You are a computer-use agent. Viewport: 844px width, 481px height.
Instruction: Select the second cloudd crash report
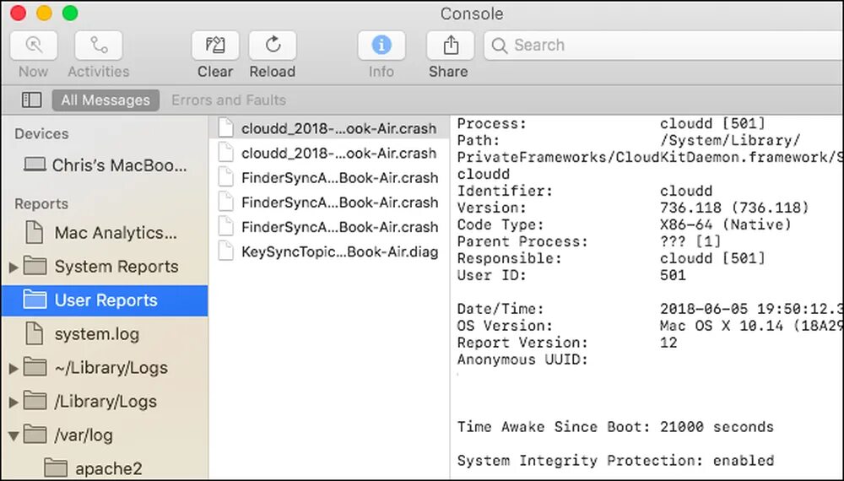[329, 154]
